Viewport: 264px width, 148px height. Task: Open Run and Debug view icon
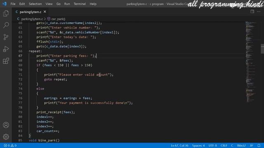[6, 49]
